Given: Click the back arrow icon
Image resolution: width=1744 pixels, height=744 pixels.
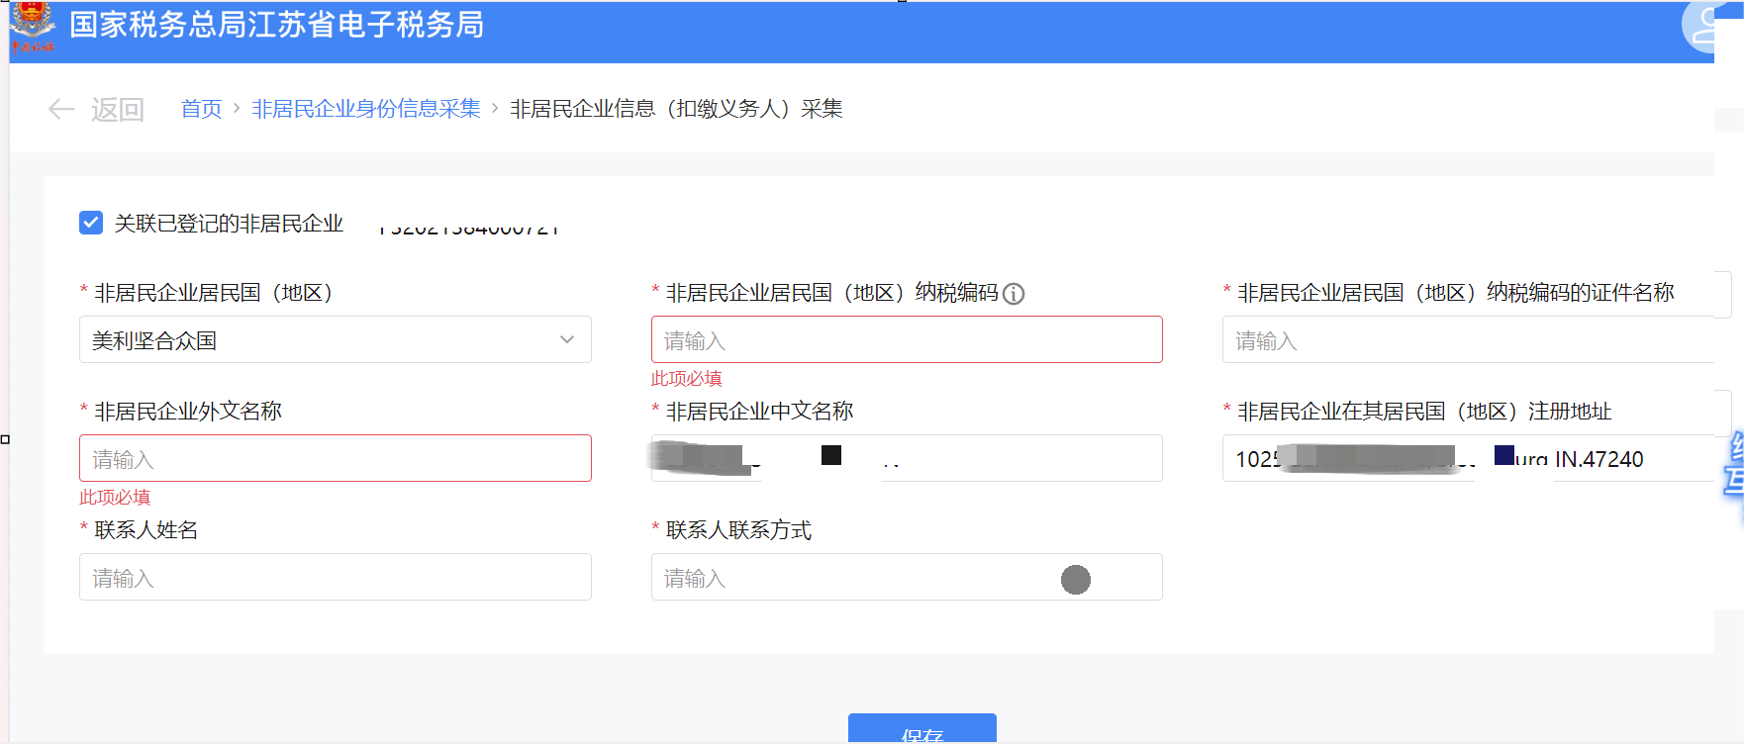Looking at the screenshot, I should (61, 109).
